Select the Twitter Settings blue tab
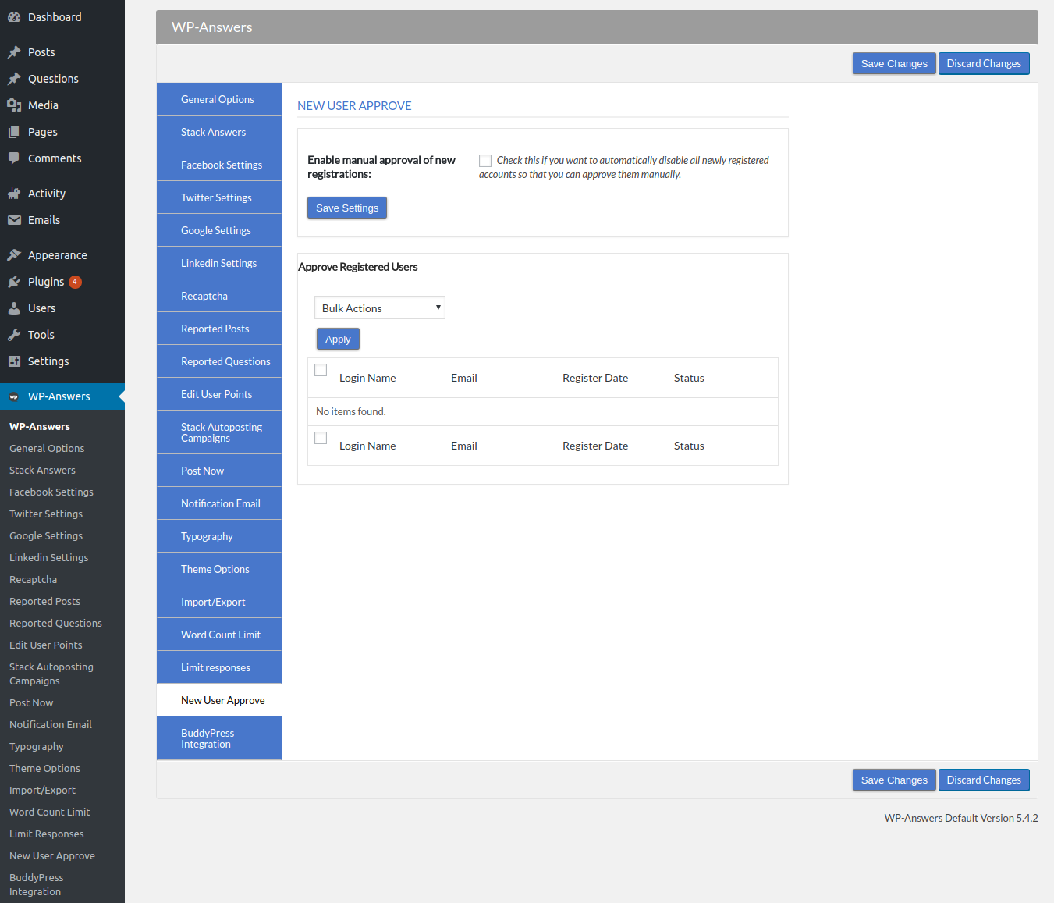This screenshot has width=1054, height=903. [219, 197]
